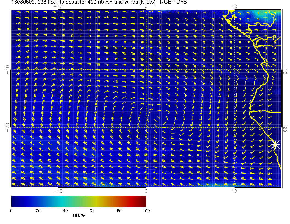290x224 pixels.
Task: Click the yellow-green section of the colorbar
Action: click(x=92, y=201)
